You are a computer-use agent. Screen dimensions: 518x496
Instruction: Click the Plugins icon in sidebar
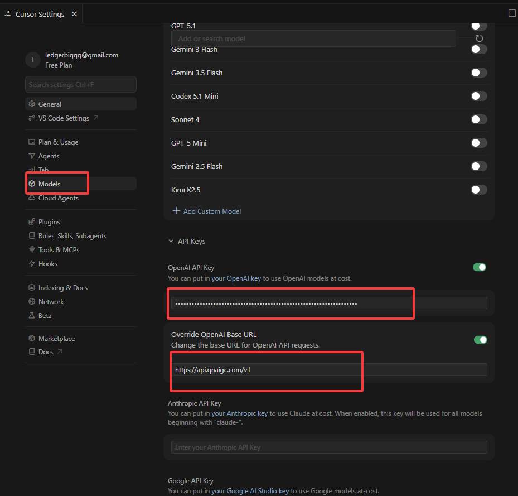click(32, 221)
